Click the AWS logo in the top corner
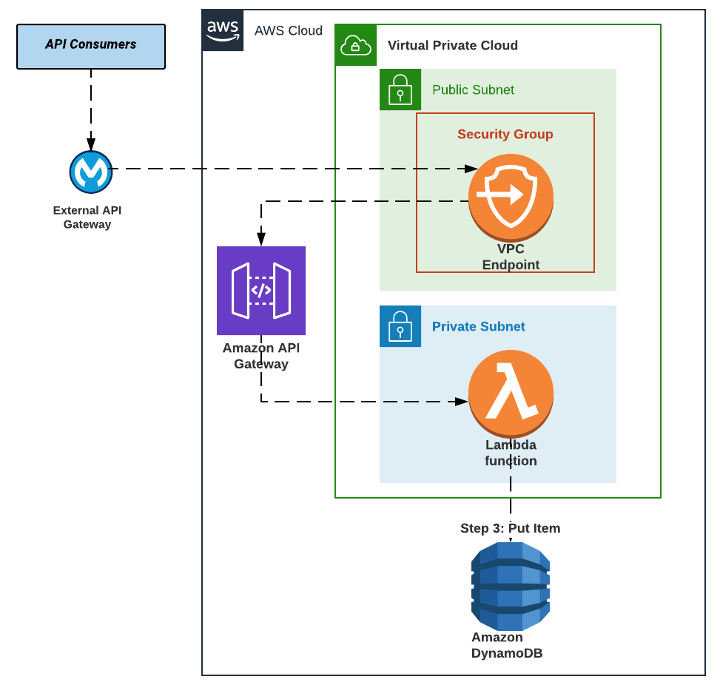Viewport: 720px width, 682px height. [x=222, y=30]
